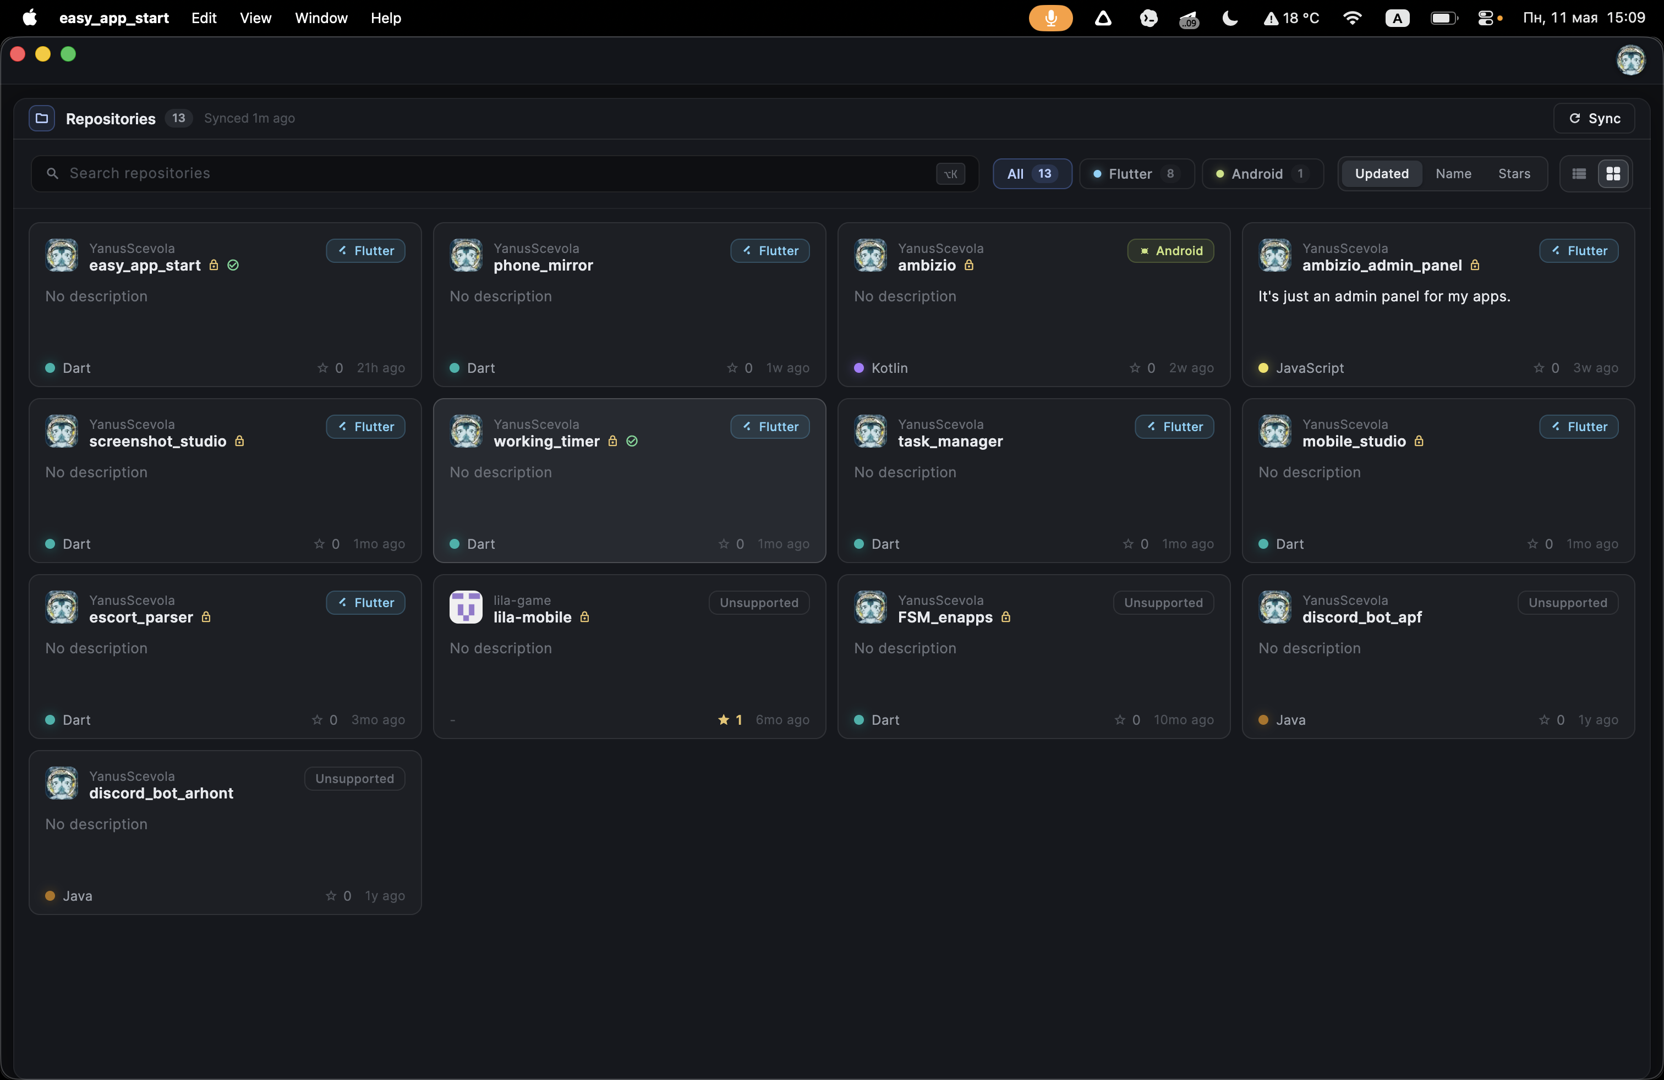Switch to list view layout
Image resolution: width=1664 pixels, height=1080 pixels.
tap(1579, 174)
